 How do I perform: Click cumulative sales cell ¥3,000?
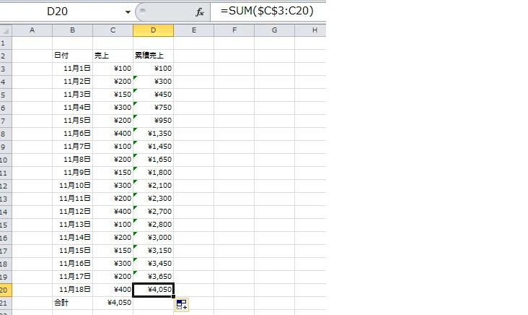tap(153, 238)
